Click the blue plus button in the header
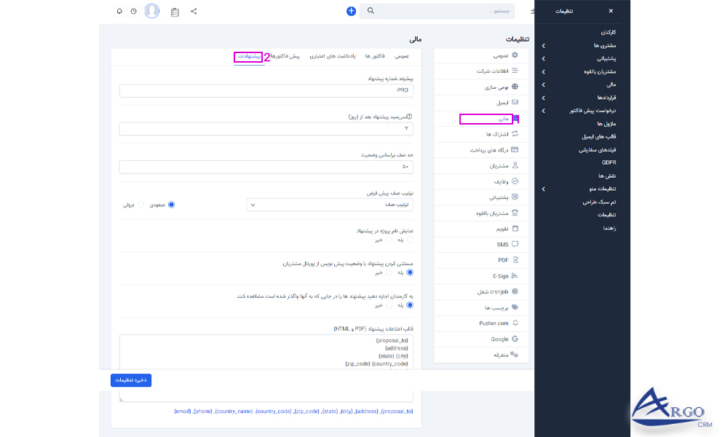This screenshot has height=437, width=728. pos(351,11)
